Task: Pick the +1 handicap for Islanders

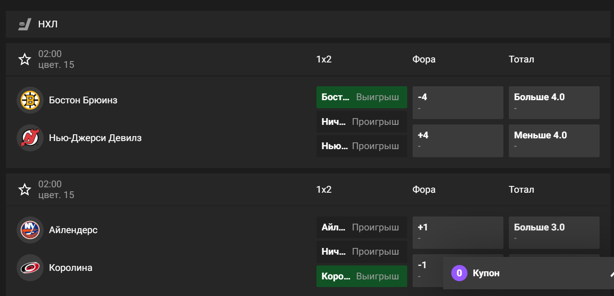Action: point(458,233)
